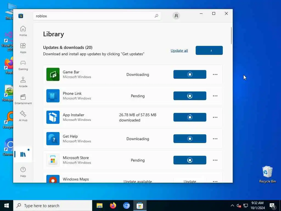Open more options for App Installer
The height and width of the screenshot is (211, 281).
tap(215, 117)
